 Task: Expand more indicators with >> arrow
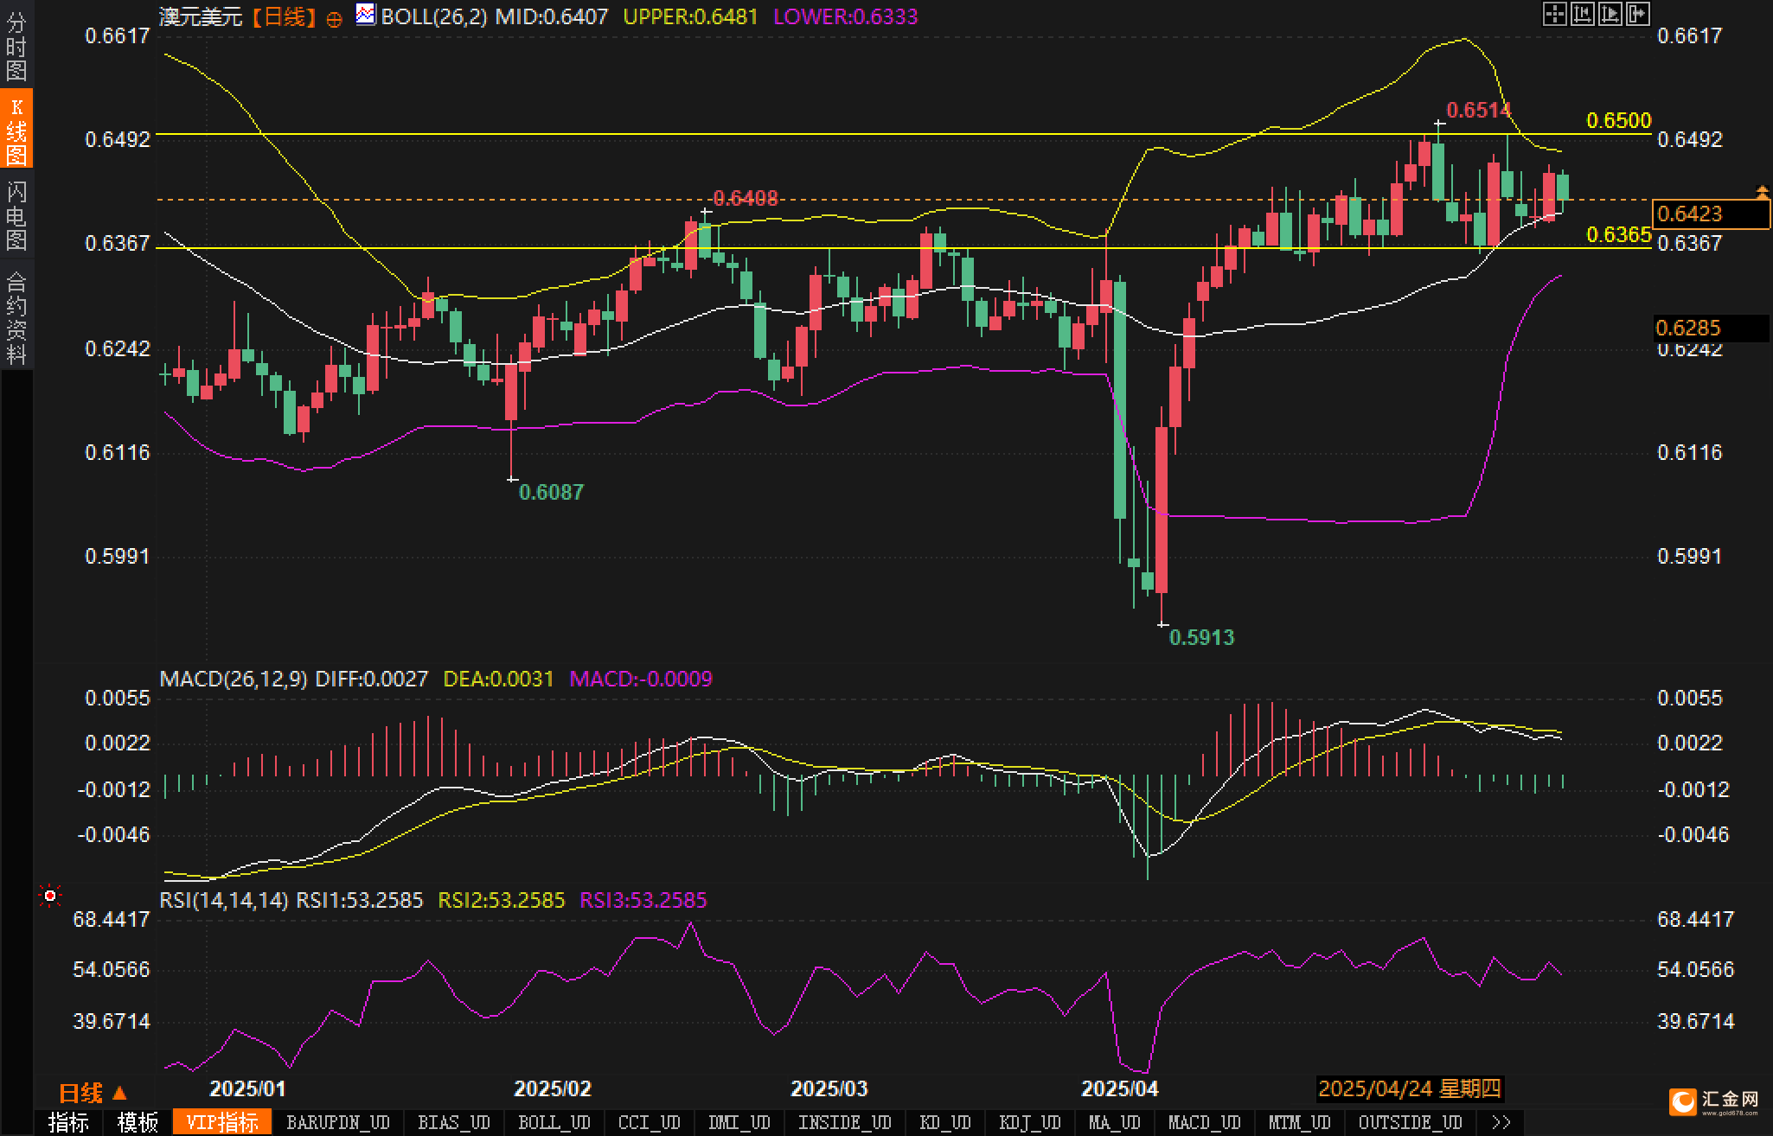click(x=1501, y=1123)
